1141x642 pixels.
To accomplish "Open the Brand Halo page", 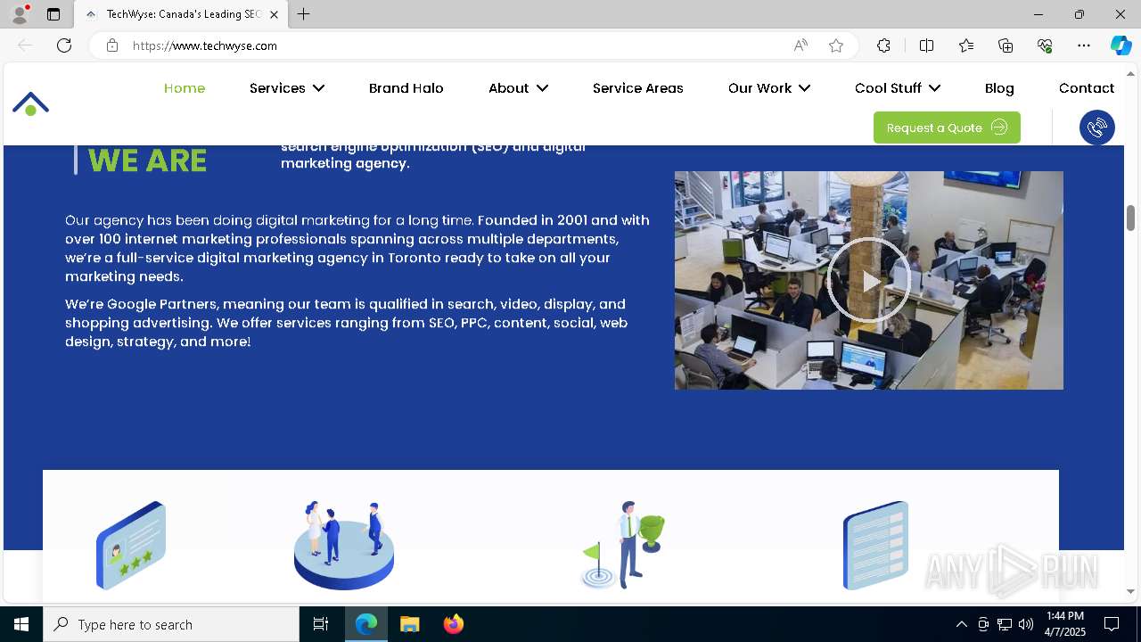I will pos(406,88).
